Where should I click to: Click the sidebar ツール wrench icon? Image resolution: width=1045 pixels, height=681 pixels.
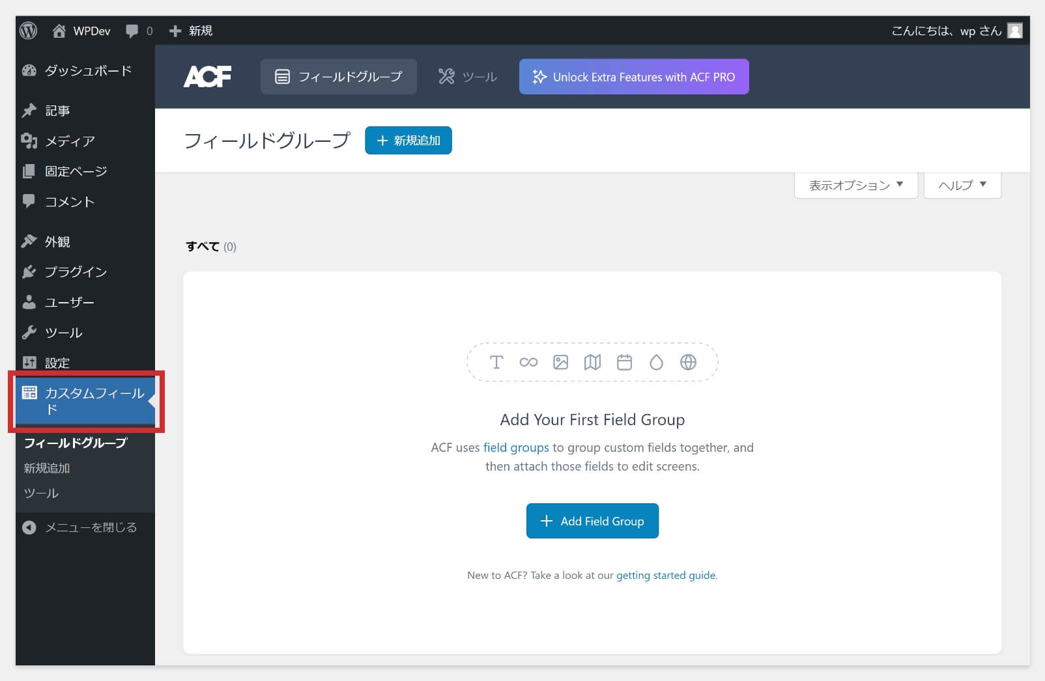tap(29, 332)
